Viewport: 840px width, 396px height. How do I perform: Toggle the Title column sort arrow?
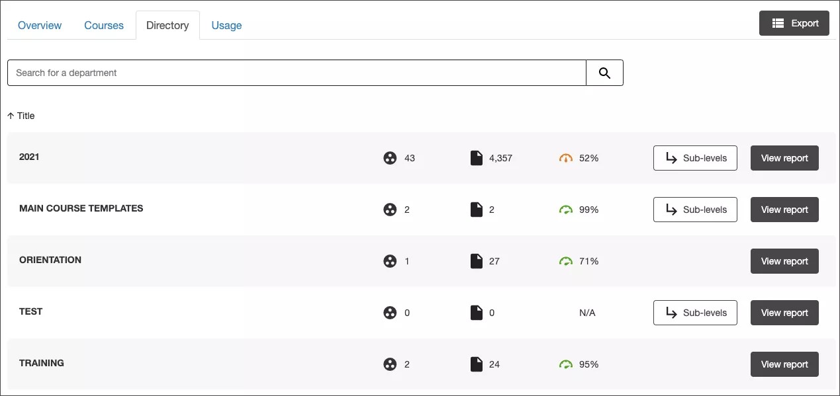pos(12,116)
